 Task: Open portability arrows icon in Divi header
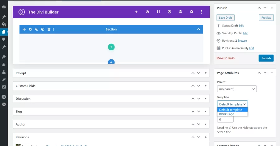coord(158,12)
